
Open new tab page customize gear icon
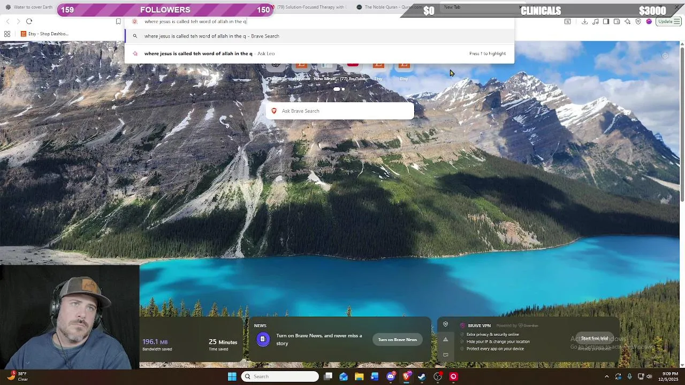click(665, 56)
